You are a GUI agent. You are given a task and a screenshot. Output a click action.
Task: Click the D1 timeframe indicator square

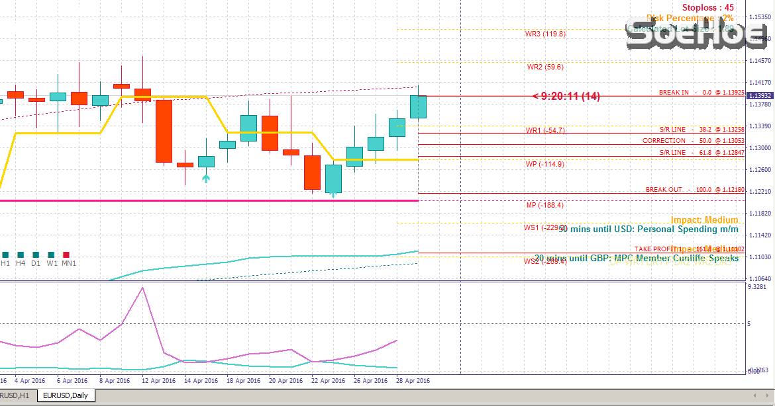(x=36, y=255)
